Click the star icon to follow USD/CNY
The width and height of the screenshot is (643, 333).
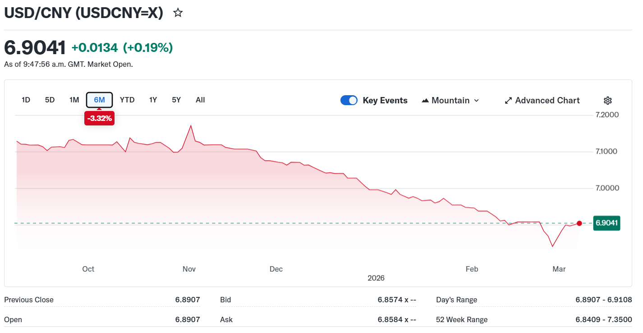(x=178, y=13)
